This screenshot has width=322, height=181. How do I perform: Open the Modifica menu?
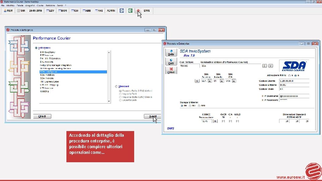pyautogui.click(x=10, y=6)
